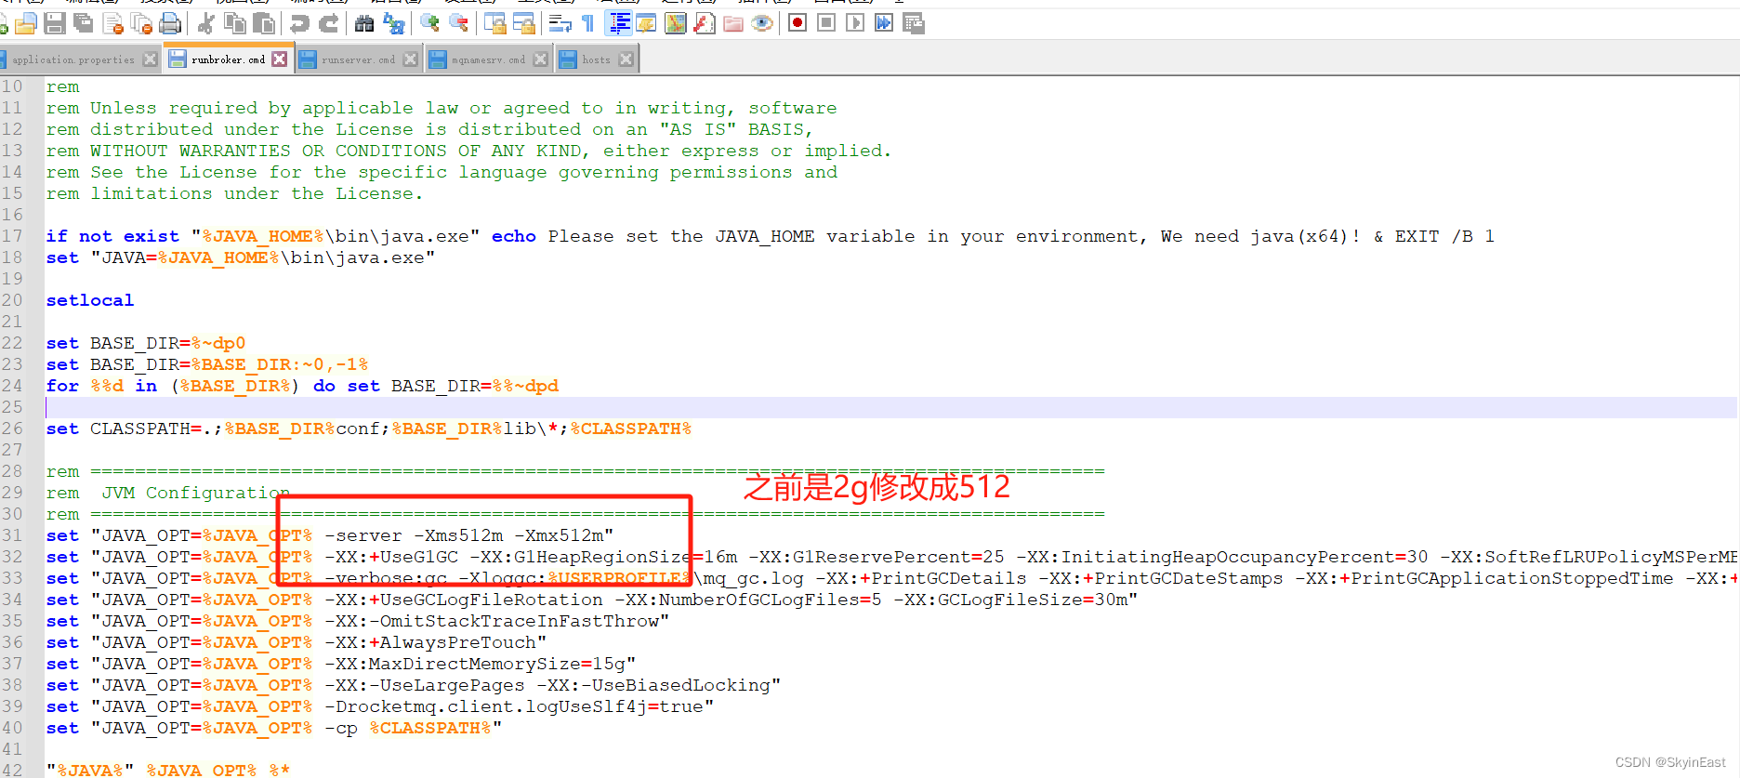Click 'EXIT /B 1' on line 17

(x=1444, y=236)
